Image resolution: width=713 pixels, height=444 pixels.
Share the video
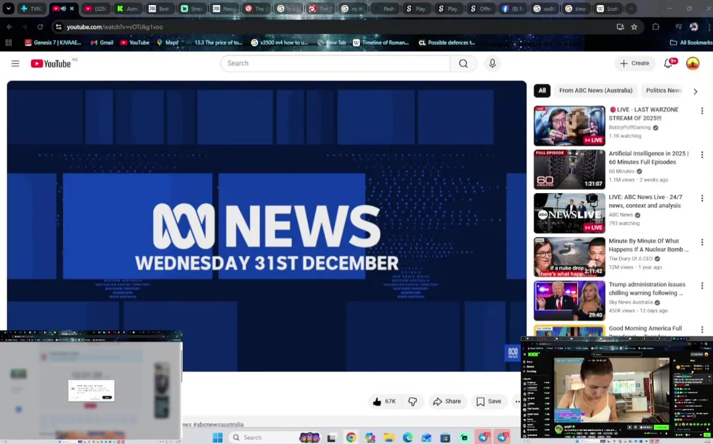coord(447,401)
